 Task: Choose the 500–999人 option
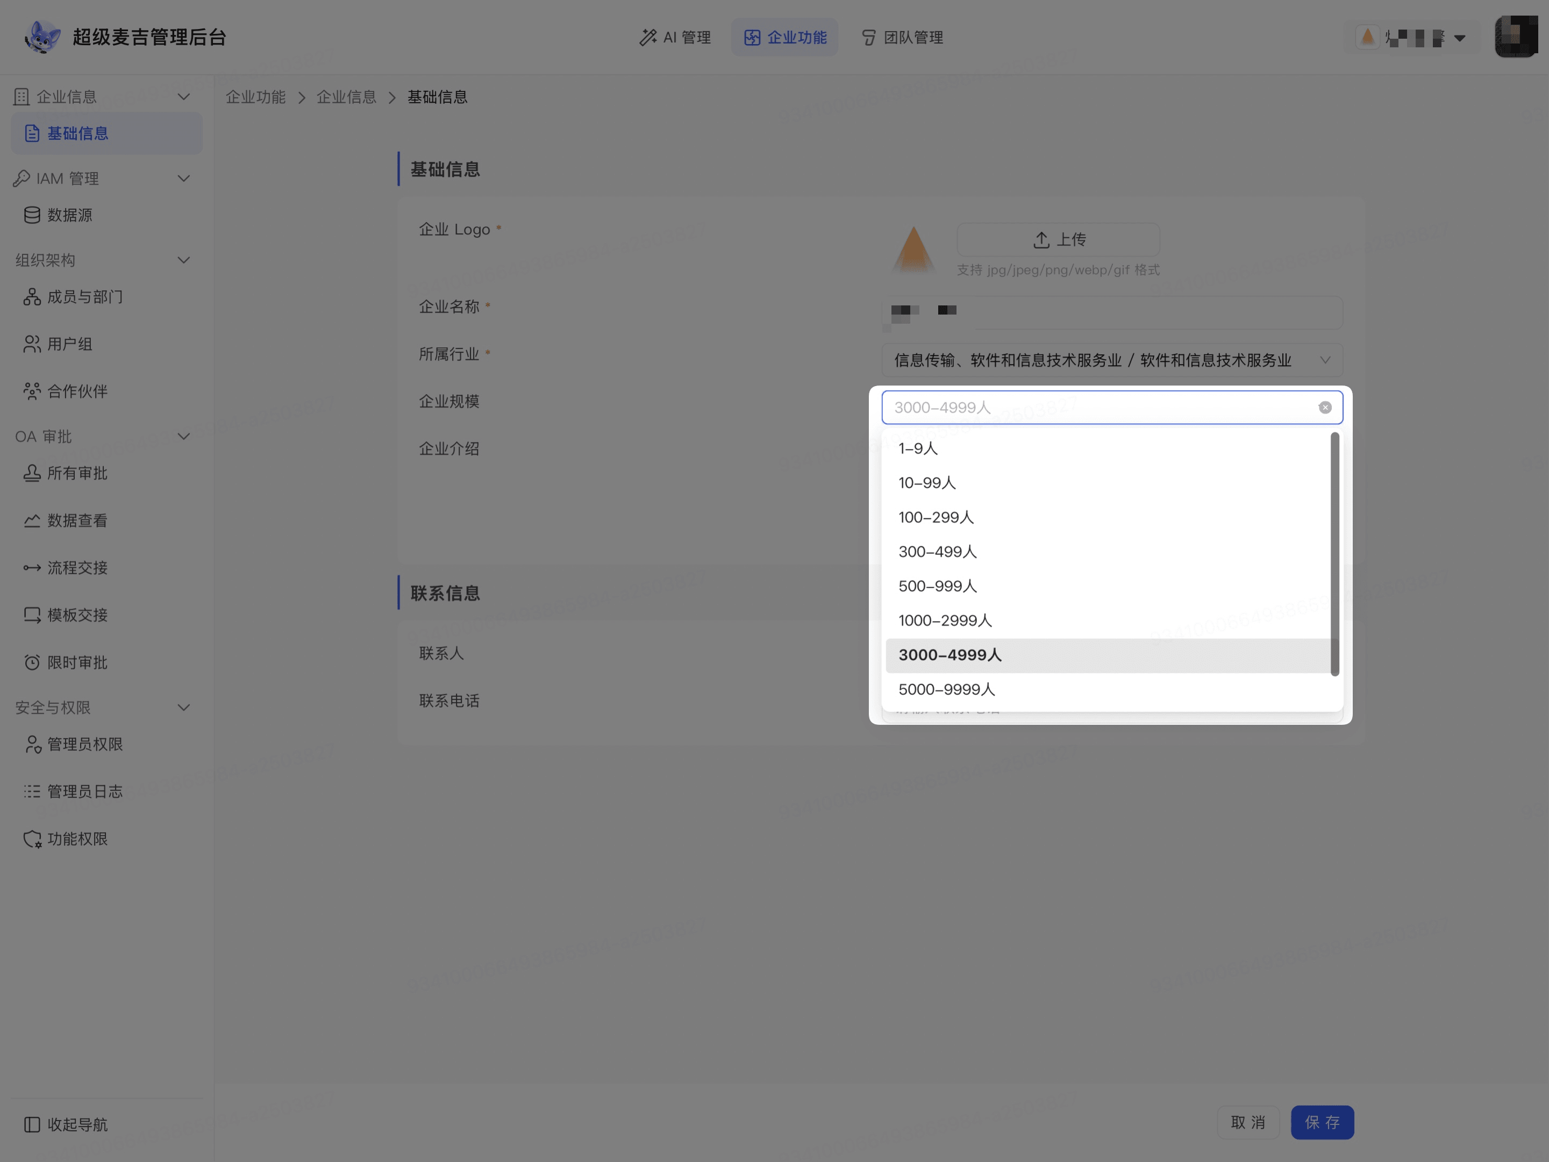[1108, 586]
